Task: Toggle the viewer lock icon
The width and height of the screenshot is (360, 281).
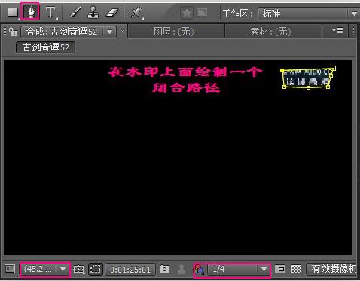Action: tap(13, 32)
